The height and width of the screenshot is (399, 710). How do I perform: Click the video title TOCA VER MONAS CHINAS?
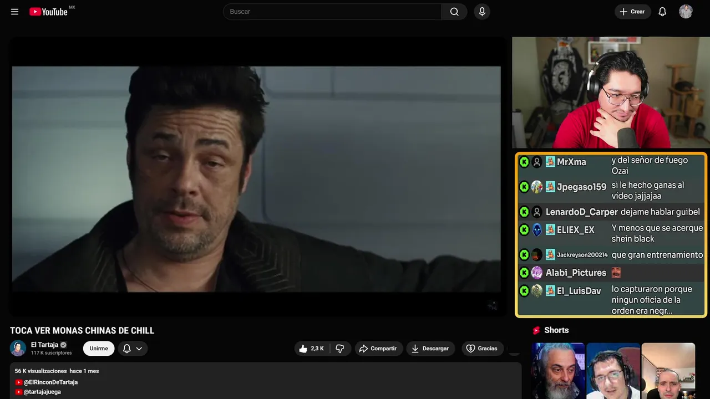point(82,331)
